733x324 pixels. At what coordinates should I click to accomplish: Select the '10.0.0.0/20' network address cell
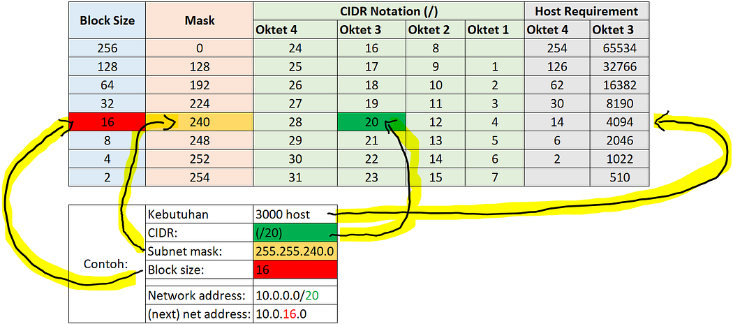295,295
